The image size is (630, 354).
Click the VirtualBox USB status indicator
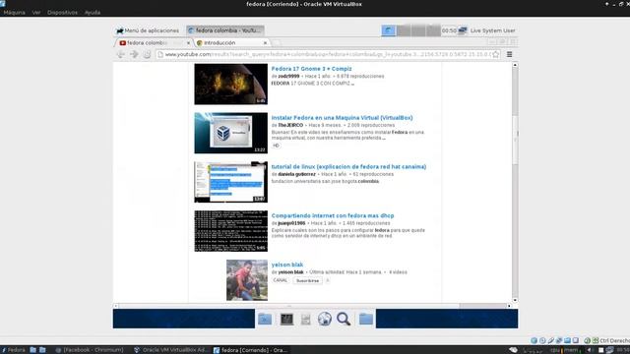551,341
